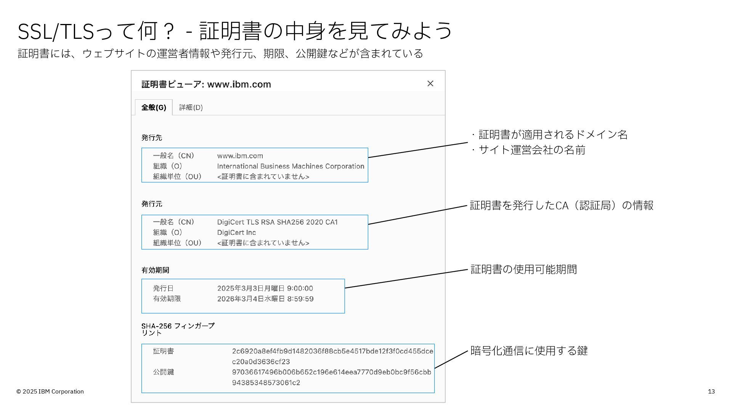
Task: Click the 発行元 section heading
Action: pos(152,204)
